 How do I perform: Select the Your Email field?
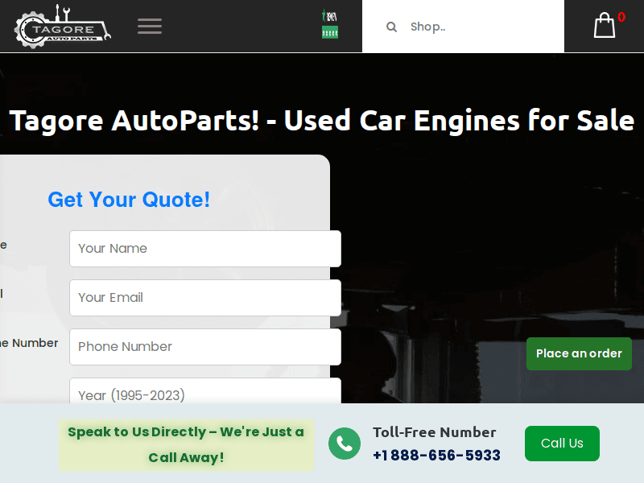[x=204, y=298]
